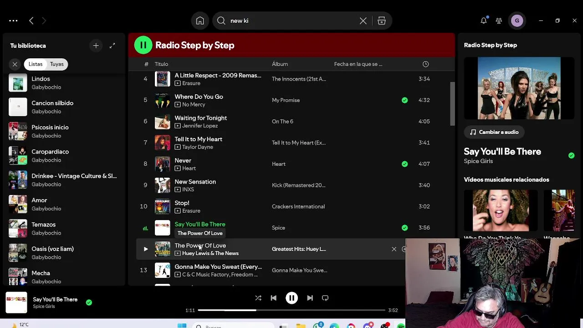Select song Gonna Make You Sweat
Screen dimensions: 583x328
click(x=218, y=267)
